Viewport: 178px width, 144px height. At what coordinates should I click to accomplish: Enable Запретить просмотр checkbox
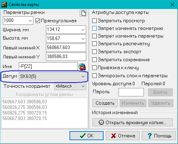[94, 21]
